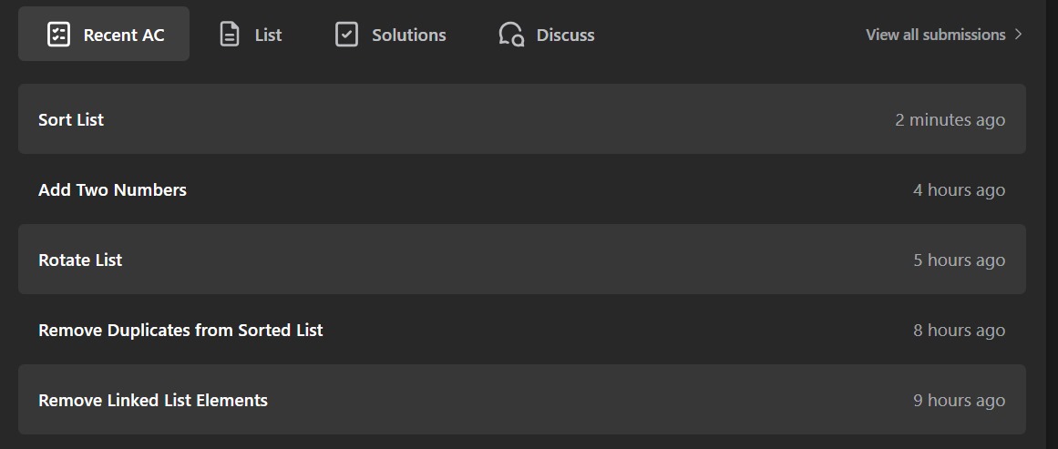The image size is (1058, 449).
Task: Click the '4 hours ago' timestamp
Action: (959, 190)
